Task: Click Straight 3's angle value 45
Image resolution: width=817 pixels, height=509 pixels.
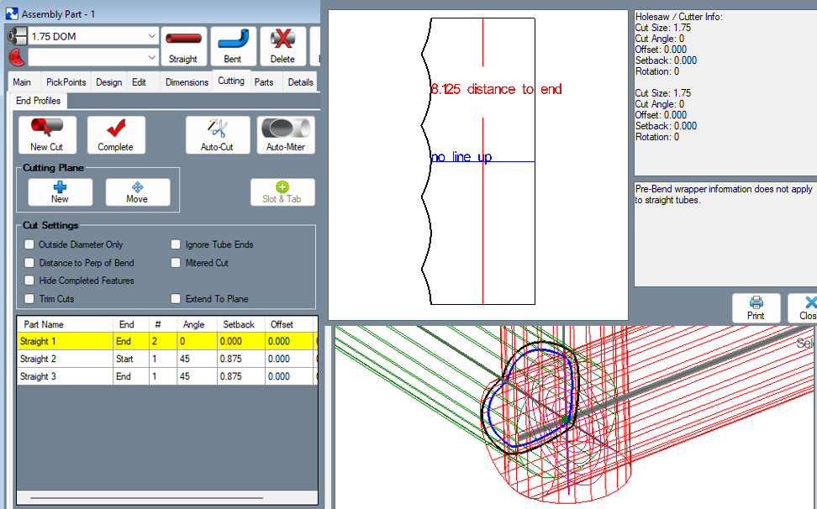Action: click(197, 376)
